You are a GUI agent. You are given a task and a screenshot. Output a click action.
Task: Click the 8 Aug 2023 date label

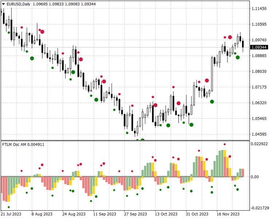pos(42,214)
